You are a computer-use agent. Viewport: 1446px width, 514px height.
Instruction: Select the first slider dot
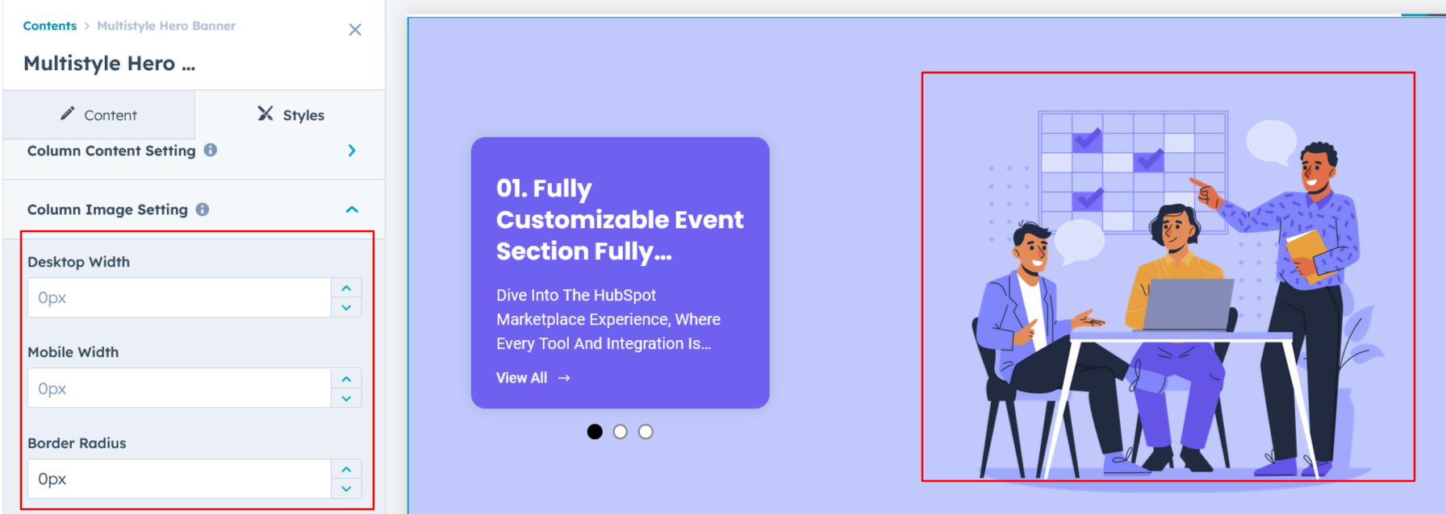tap(595, 432)
